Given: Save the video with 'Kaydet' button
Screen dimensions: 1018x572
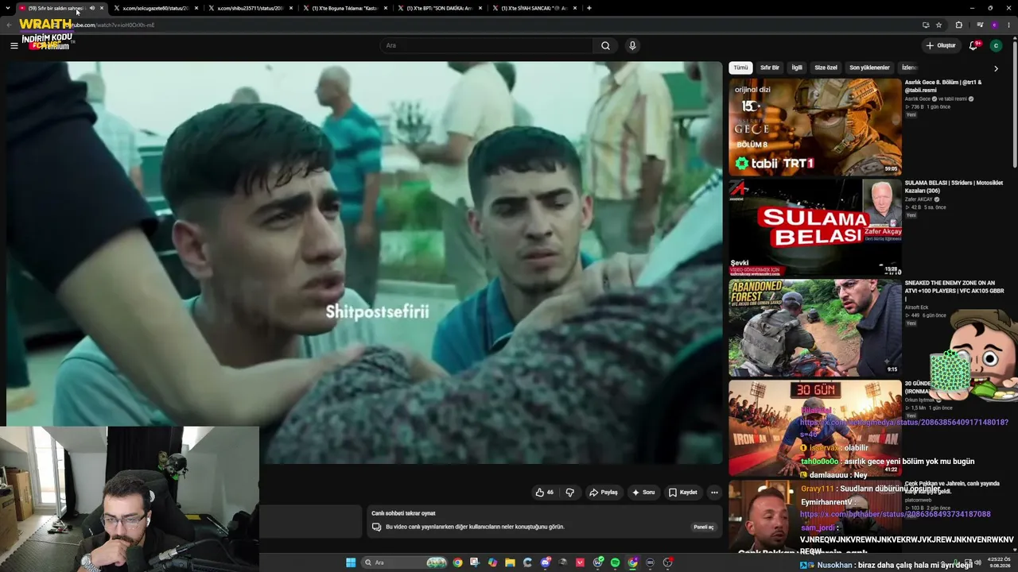Looking at the screenshot, I should point(683,493).
